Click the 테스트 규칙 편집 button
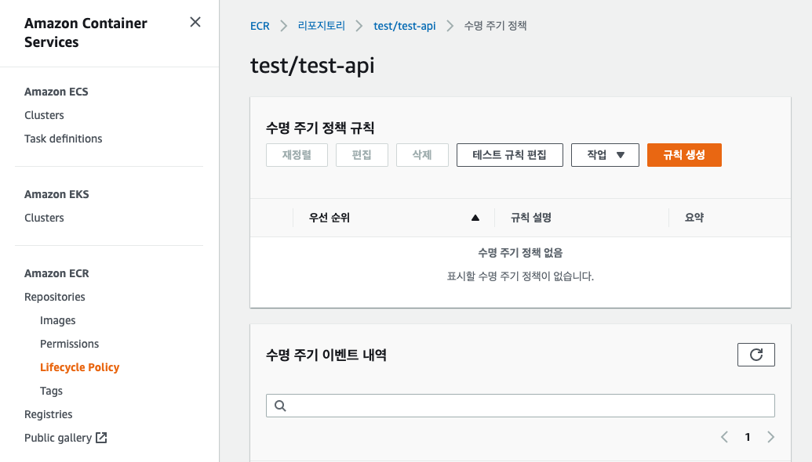 click(x=510, y=155)
